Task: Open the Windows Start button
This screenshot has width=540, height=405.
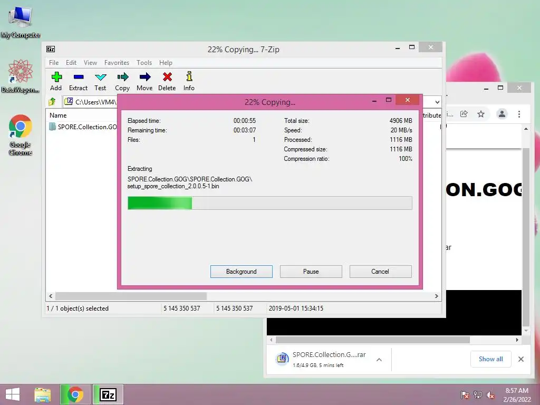Action: coord(13,394)
